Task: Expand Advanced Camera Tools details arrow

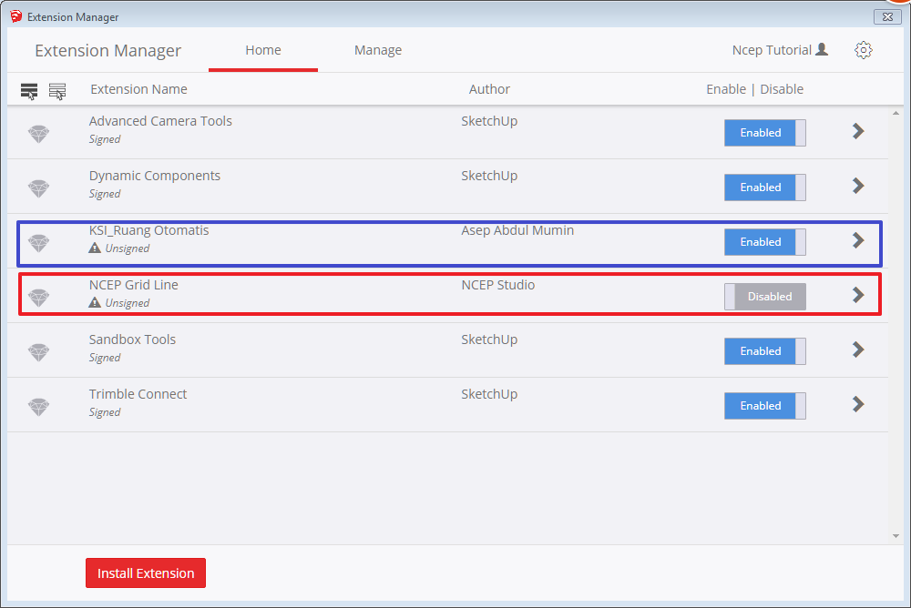Action: tap(858, 131)
